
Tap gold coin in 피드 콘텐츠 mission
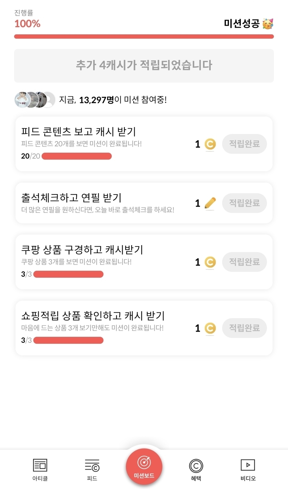pyautogui.click(x=210, y=144)
